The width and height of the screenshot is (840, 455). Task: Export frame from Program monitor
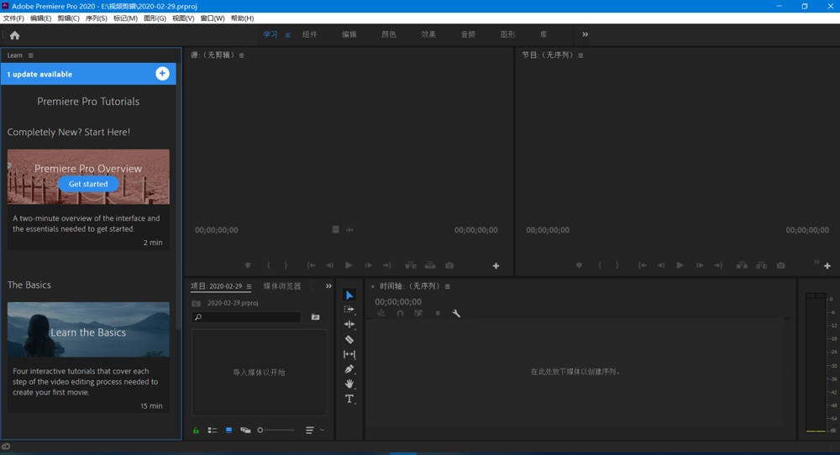tap(781, 265)
